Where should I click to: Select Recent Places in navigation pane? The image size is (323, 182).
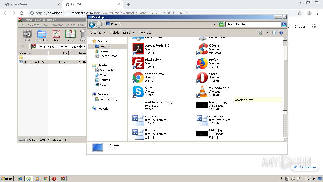108,56
